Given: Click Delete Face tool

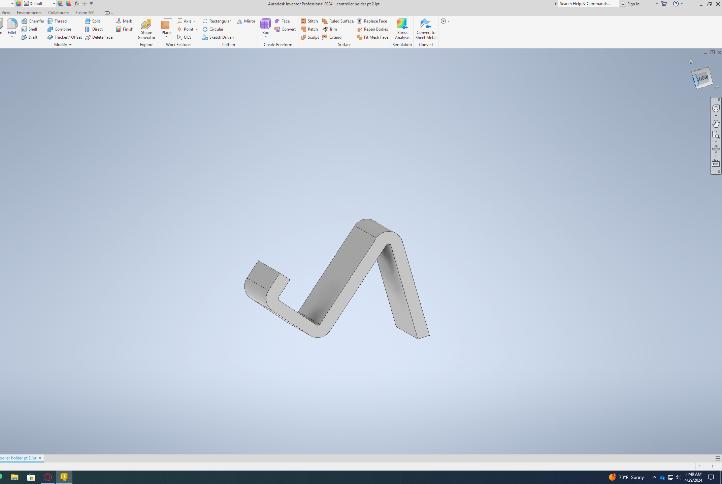Looking at the screenshot, I should point(99,37).
